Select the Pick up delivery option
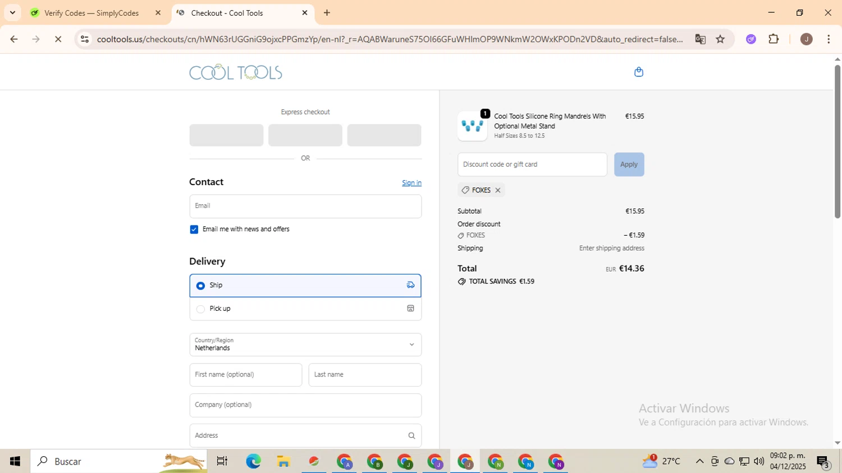842x473 pixels. (x=305, y=309)
